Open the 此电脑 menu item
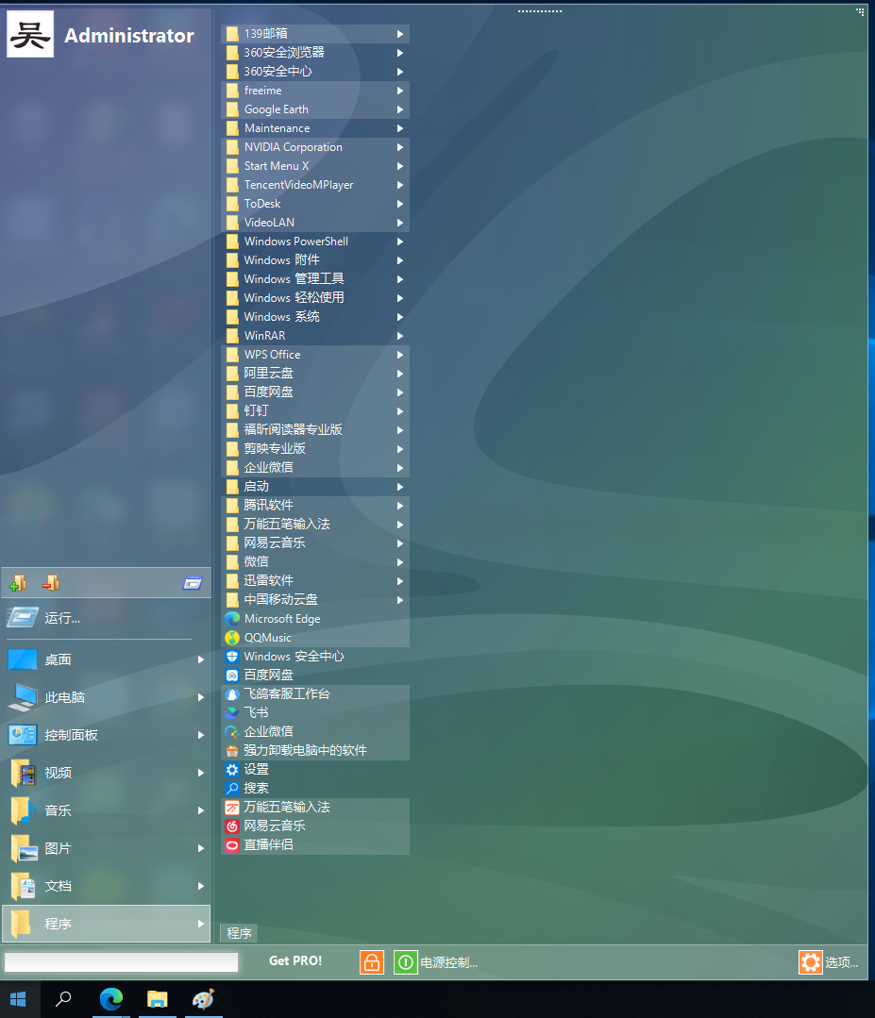 coord(64,697)
